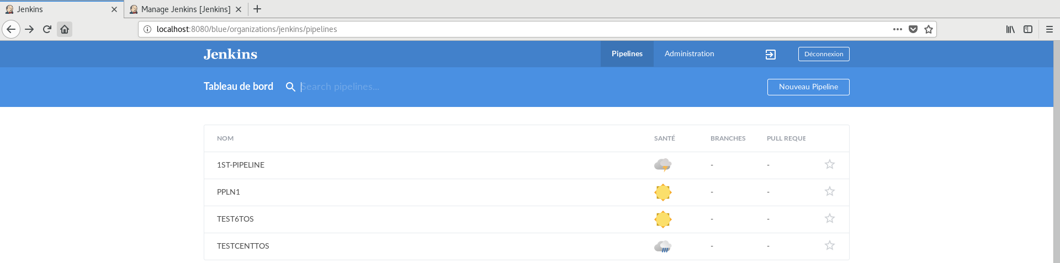Click the Nouveau Pipeline button
The width and height of the screenshot is (1060, 263).
coord(808,87)
